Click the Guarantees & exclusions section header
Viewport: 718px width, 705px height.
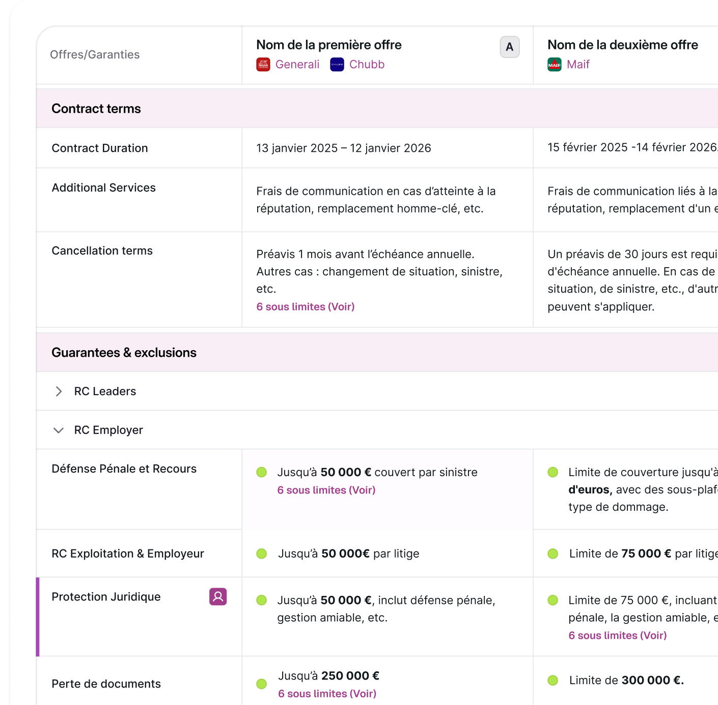coord(124,352)
